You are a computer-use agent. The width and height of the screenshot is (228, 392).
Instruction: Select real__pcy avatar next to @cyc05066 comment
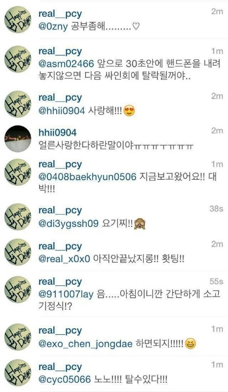pos(18,372)
